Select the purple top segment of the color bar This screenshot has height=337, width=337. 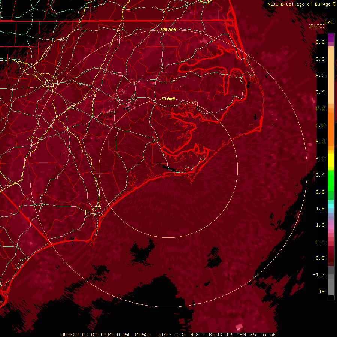point(331,37)
